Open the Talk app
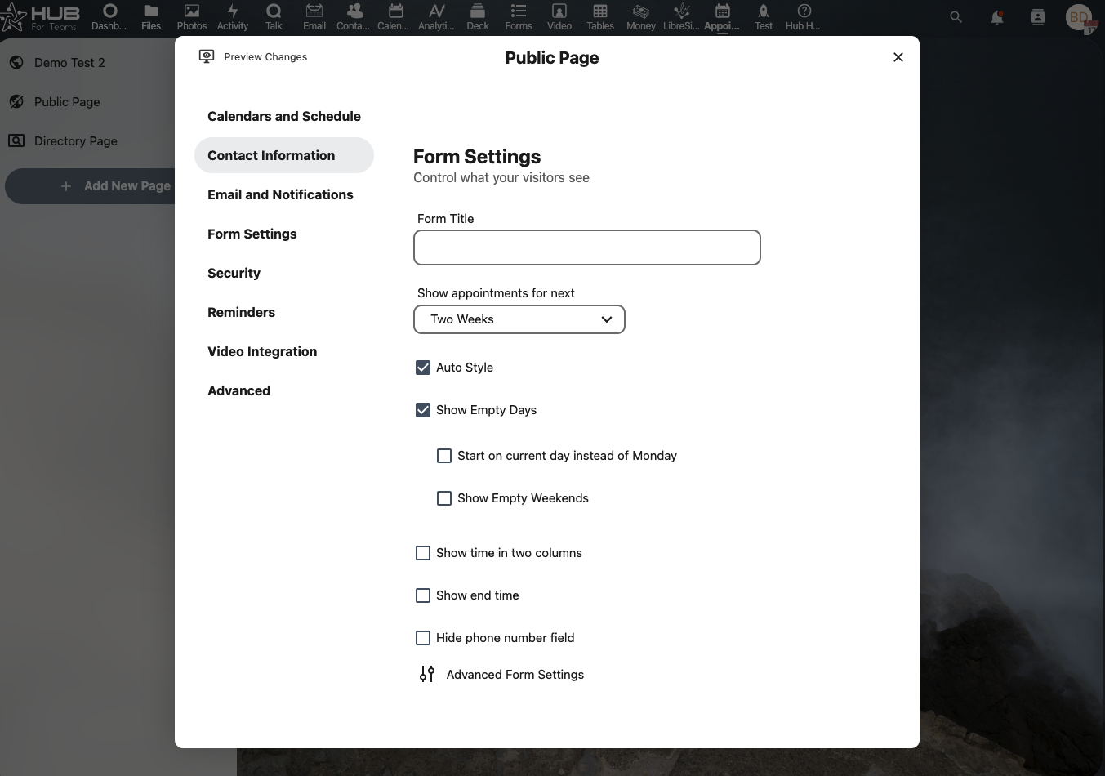Image resolution: width=1105 pixels, height=776 pixels. pos(274,16)
